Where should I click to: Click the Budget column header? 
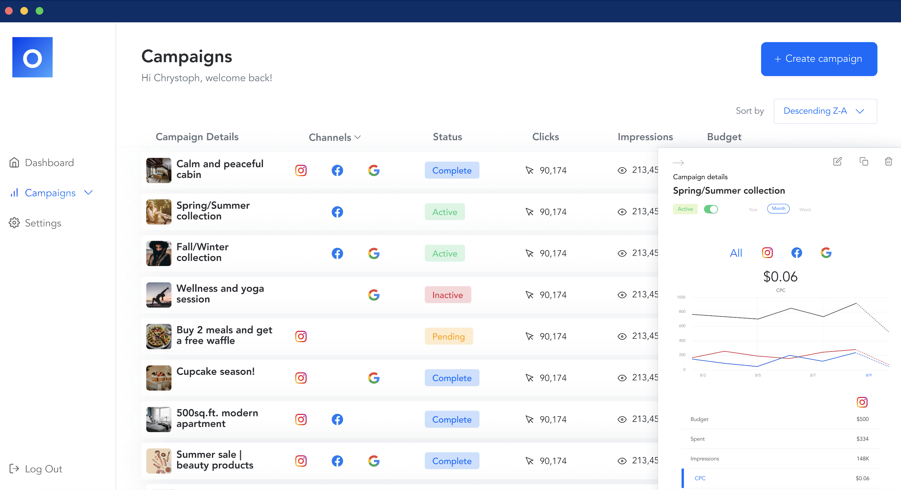tap(724, 137)
